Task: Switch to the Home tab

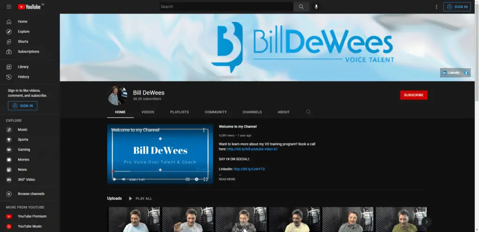Action: pyautogui.click(x=120, y=112)
